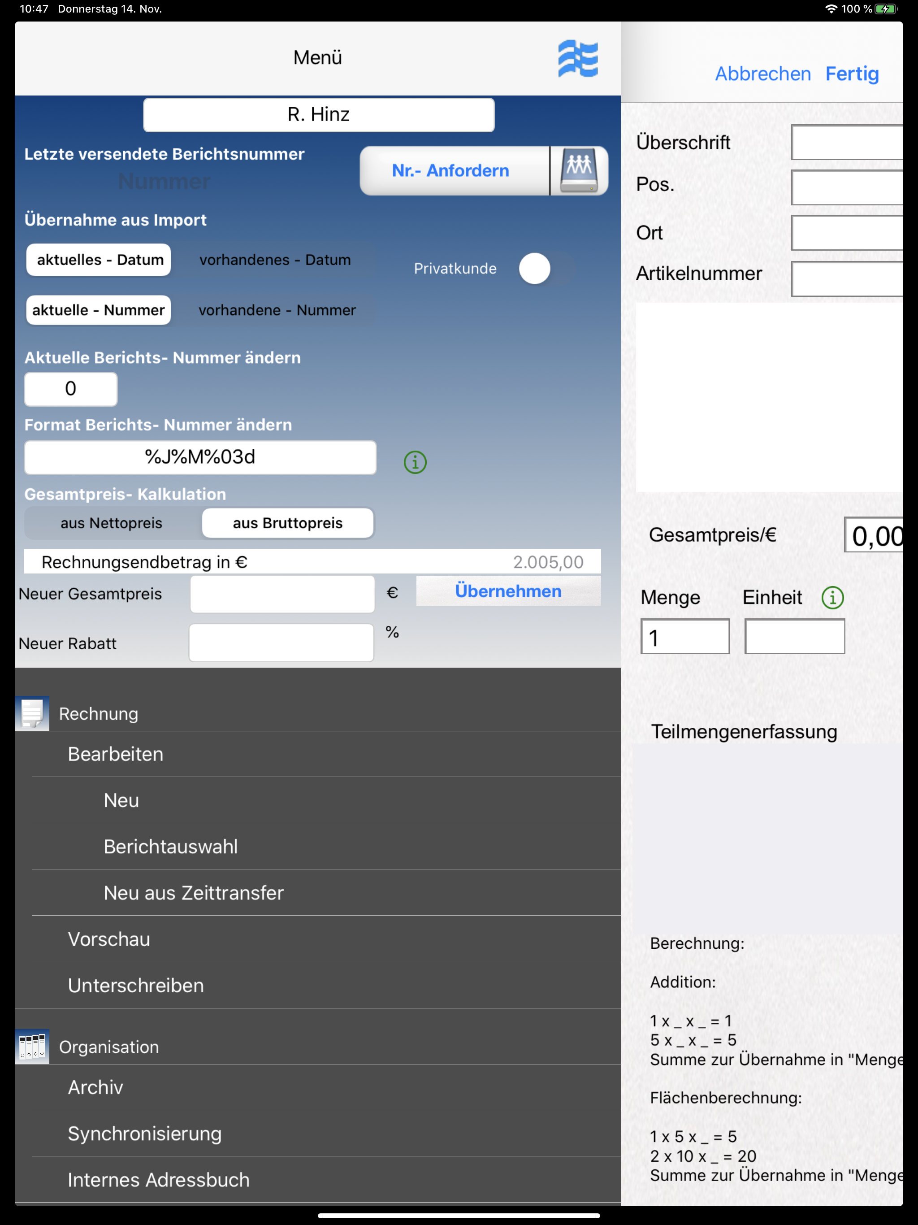The height and width of the screenshot is (1225, 918).
Task: Click the Übernehmen button
Action: click(x=508, y=591)
